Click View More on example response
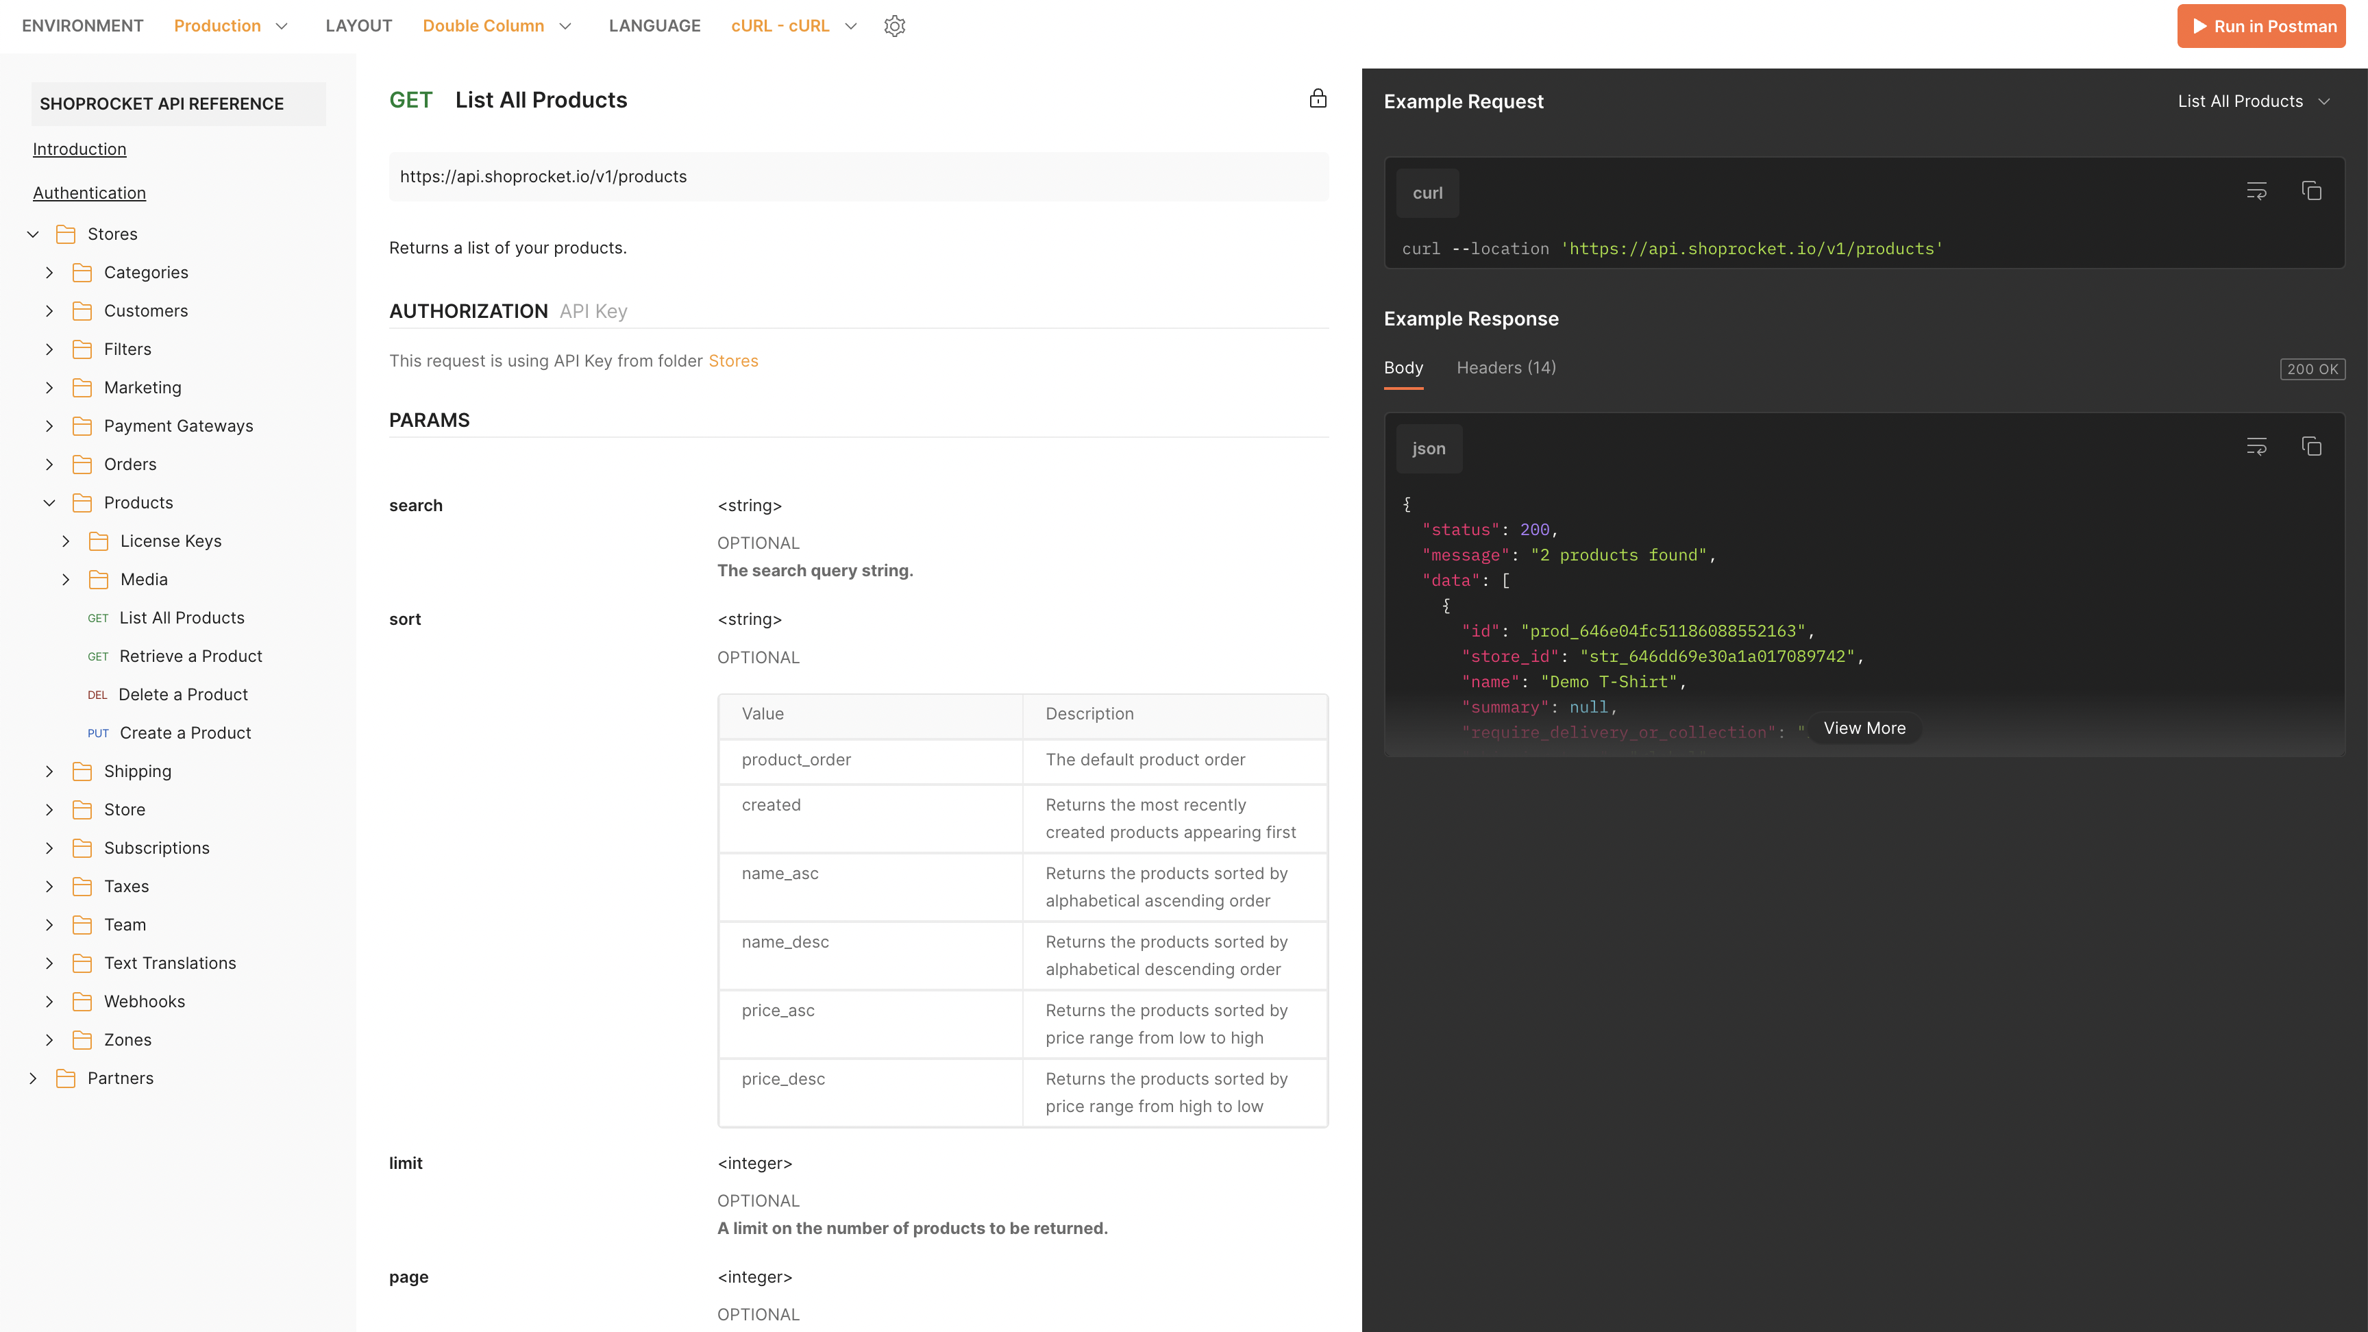Image resolution: width=2368 pixels, height=1332 pixels. coord(1864,728)
